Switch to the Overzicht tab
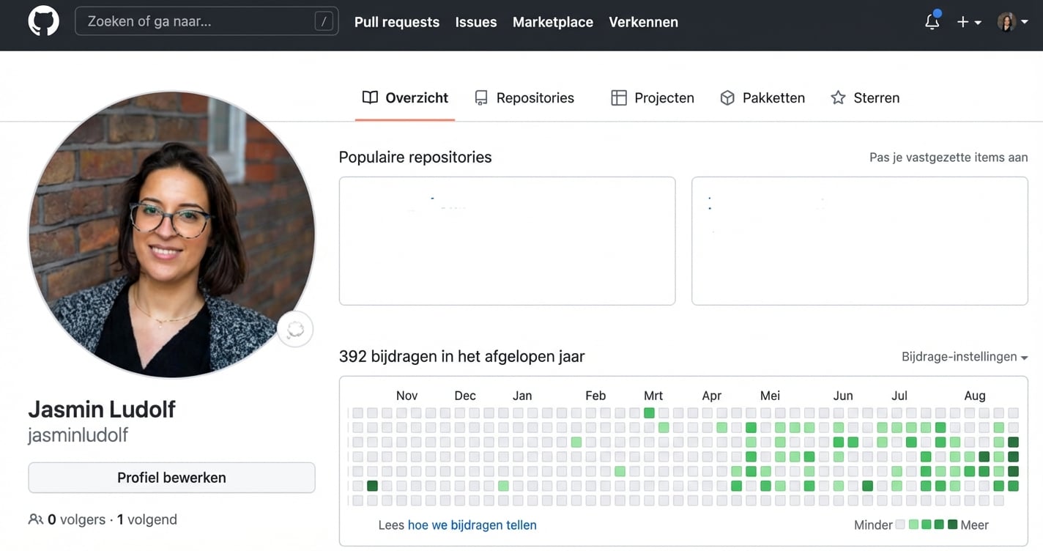The height and width of the screenshot is (551, 1043). [405, 97]
